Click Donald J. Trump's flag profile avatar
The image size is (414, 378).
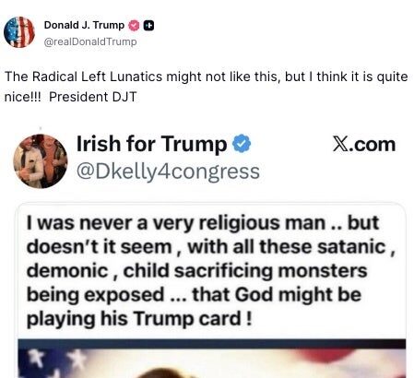(x=19, y=32)
